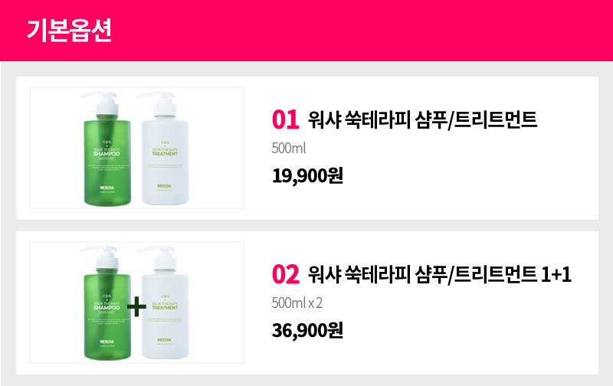Select the white treatment bottle in option 02

(x=166, y=303)
